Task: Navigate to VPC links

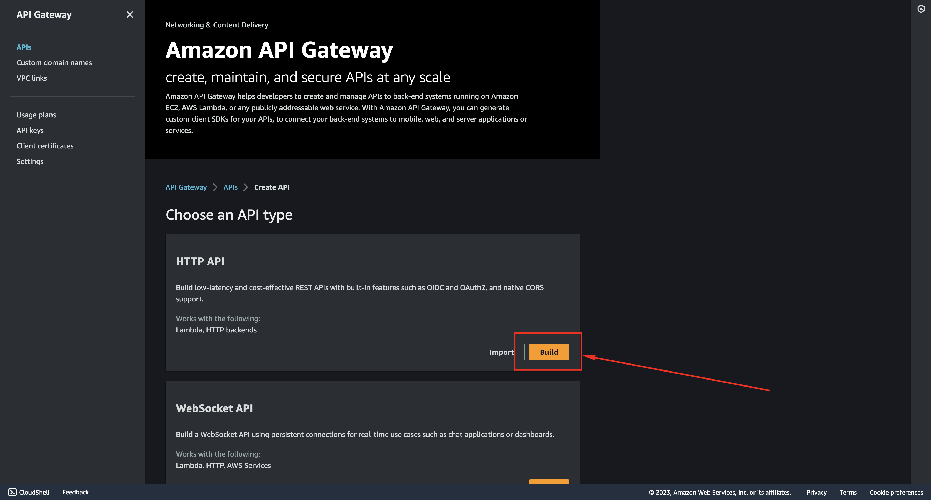Action: 32,78
